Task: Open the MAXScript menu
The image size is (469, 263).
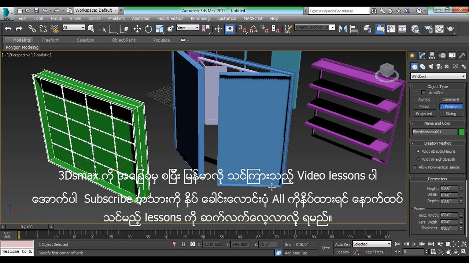Action: 253,18
